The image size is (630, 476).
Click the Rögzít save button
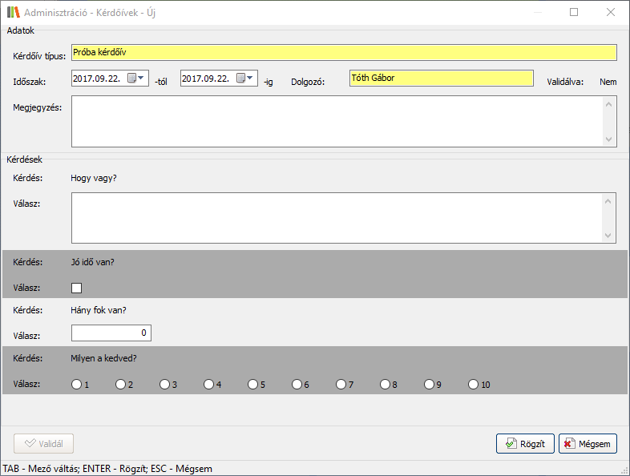pyautogui.click(x=525, y=444)
